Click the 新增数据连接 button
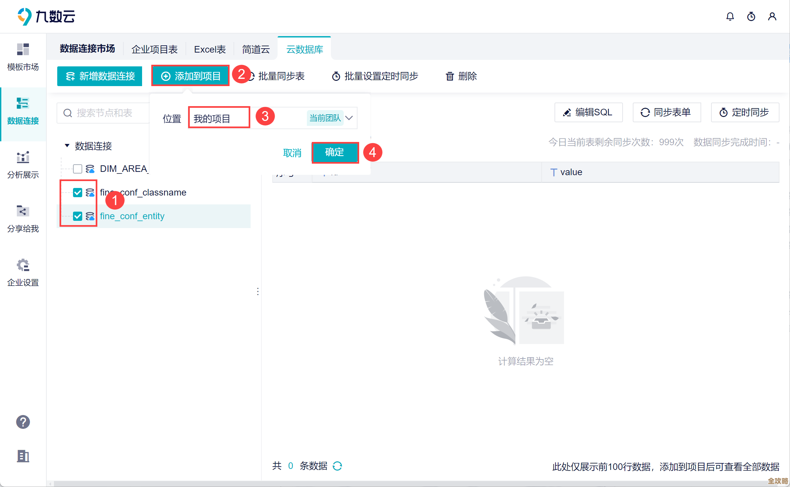Screen dimensions: 790x487 pos(99,76)
